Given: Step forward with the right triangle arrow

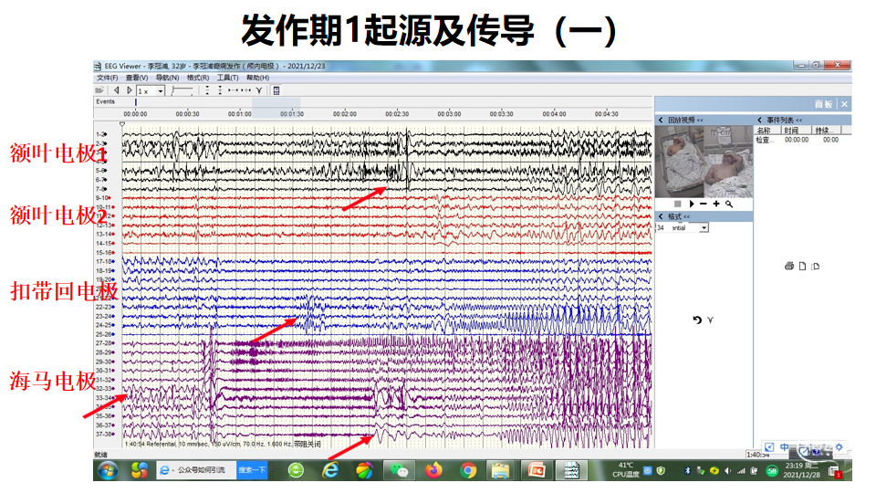Looking at the screenshot, I should point(129,90).
